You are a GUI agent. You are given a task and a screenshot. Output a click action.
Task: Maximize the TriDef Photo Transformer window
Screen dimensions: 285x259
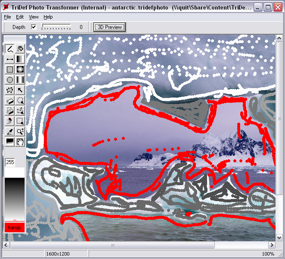pyautogui.click(x=268, y=7)
